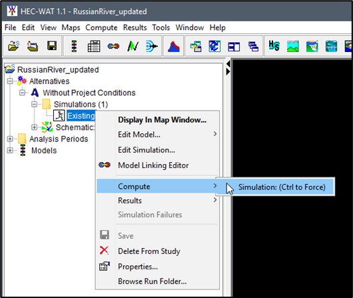Open the Window menu
Screen dimensions: 353x298
(x=190, y=27)
